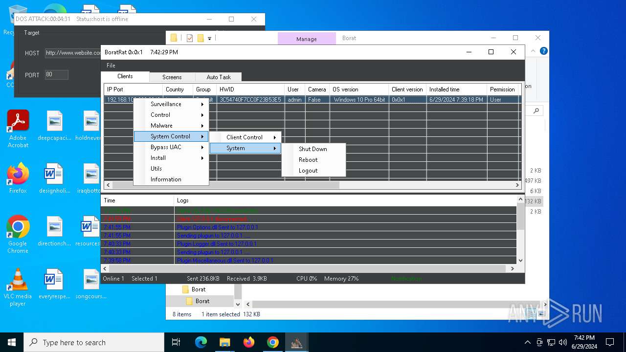Select the directionsh image file on desktop
This screenshot has height=352, width=626.
[54, 231]
